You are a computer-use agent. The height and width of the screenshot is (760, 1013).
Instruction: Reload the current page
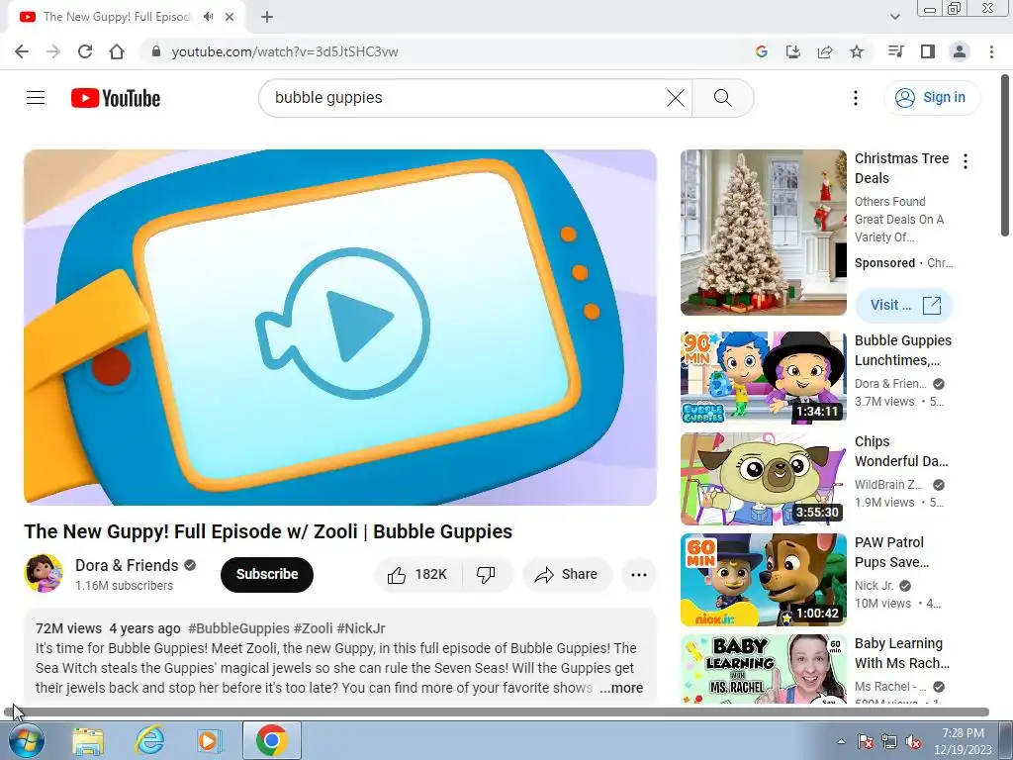85,51
